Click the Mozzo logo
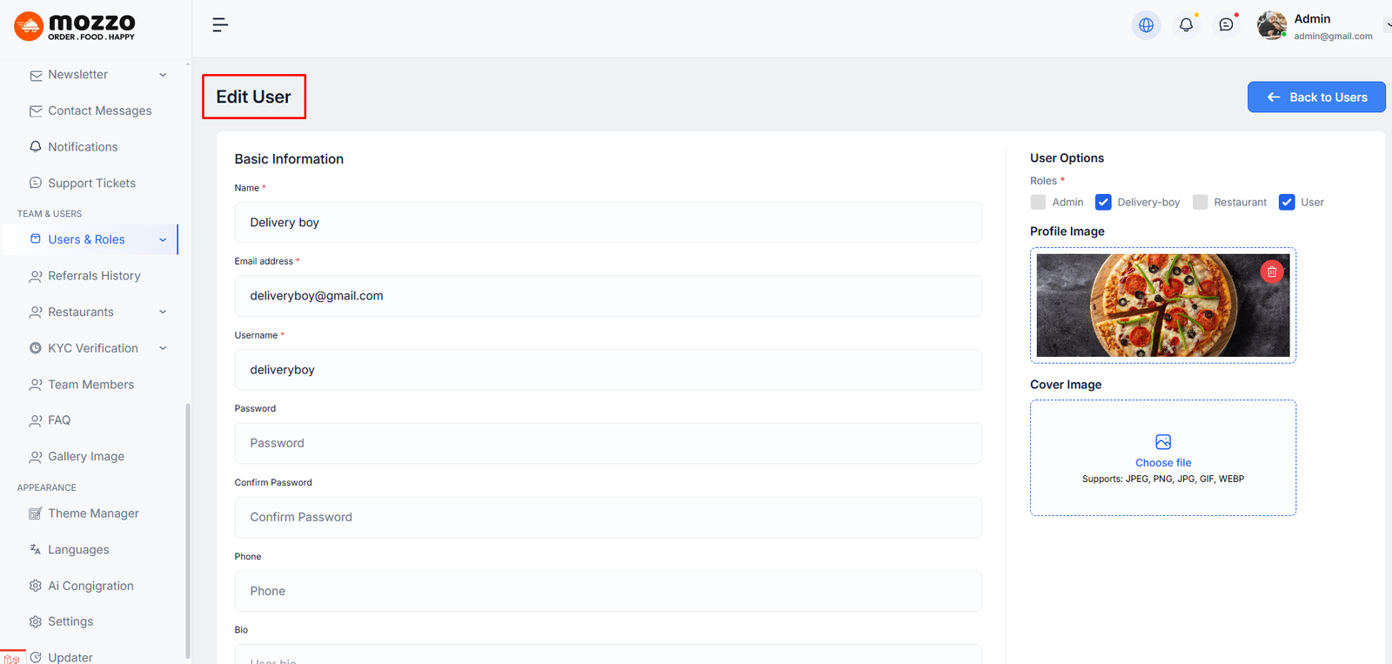Image resolution: width=1392 pixels, height=664 pixels. tap(76, 26)
